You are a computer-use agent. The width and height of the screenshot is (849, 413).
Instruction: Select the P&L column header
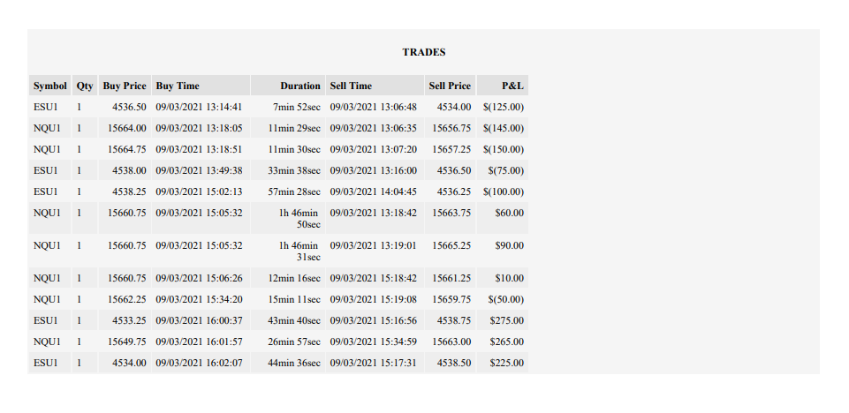503,86
